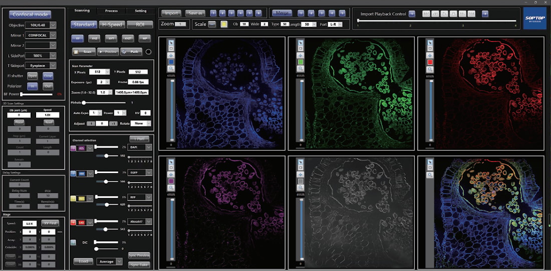Select XY scan mode
This screenshot has height=271, width=551.
coord(77,38)
